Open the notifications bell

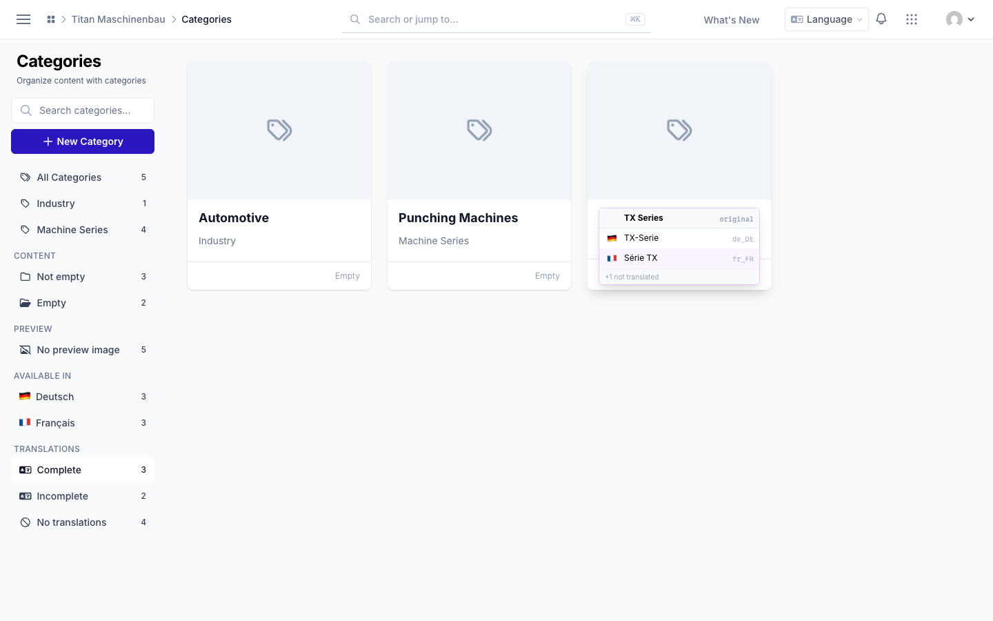tap(881, 19)
